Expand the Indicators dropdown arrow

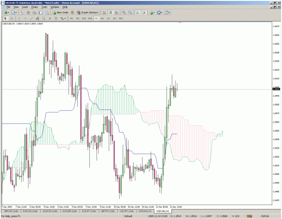pyautogui.click(x=154, y=13)
